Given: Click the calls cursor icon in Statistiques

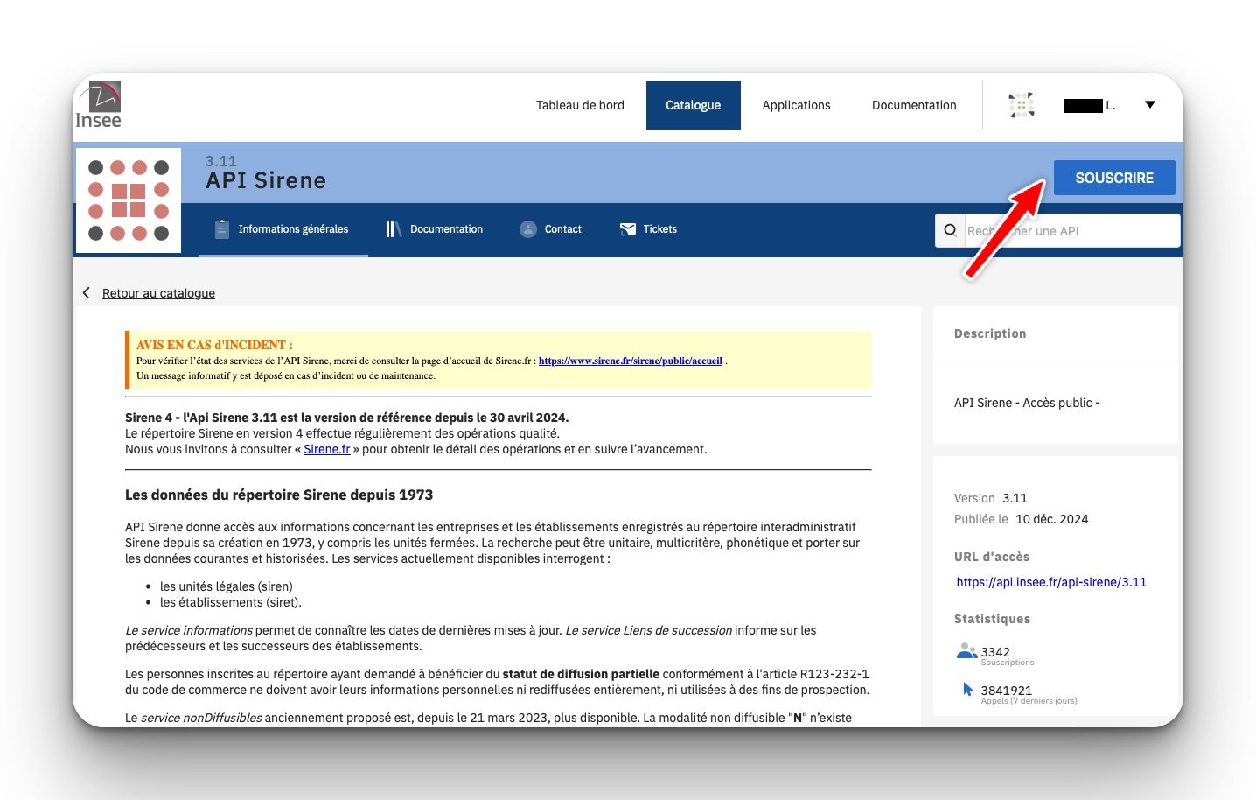Looking at the screenshot, I should click(967, 690).
